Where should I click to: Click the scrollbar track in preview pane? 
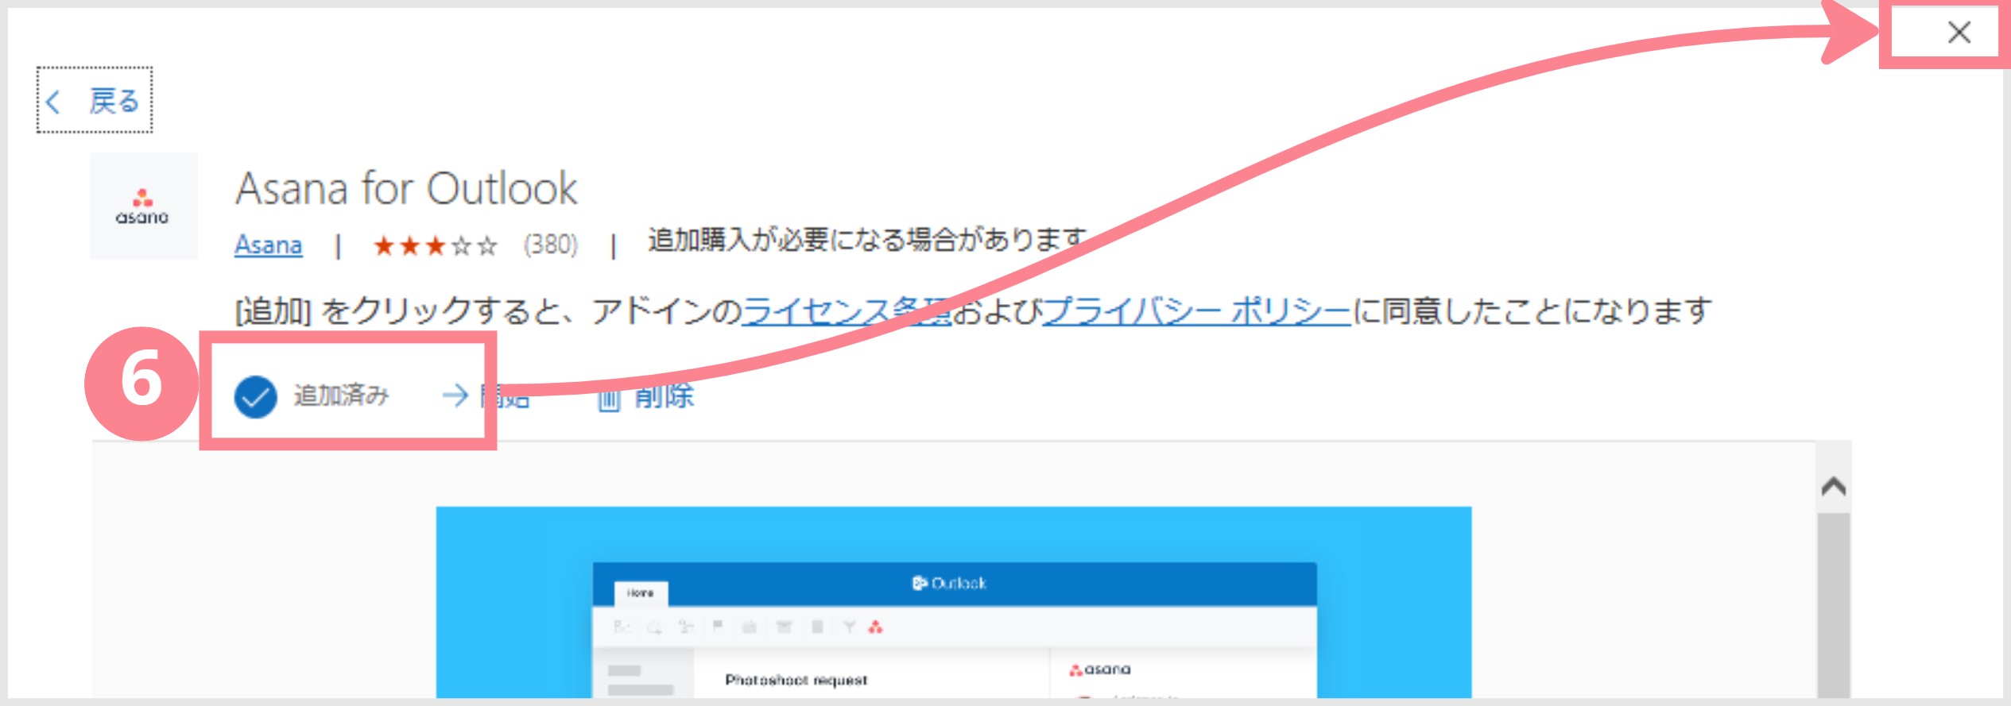tap(1833, 605)
